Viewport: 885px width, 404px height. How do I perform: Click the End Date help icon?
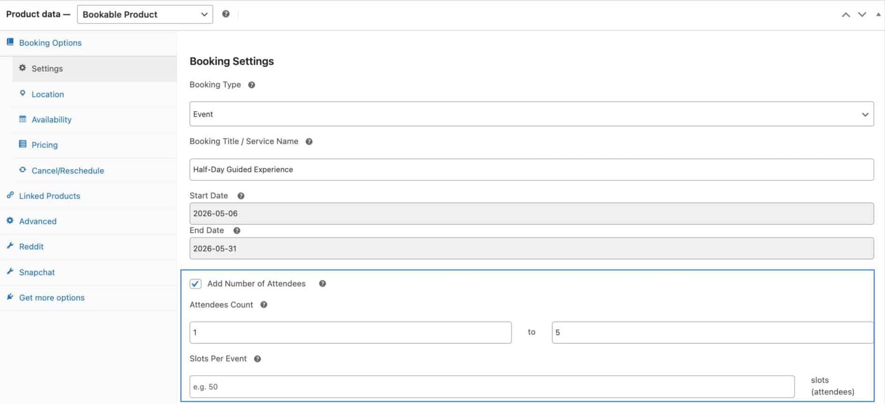pos(237,230)
